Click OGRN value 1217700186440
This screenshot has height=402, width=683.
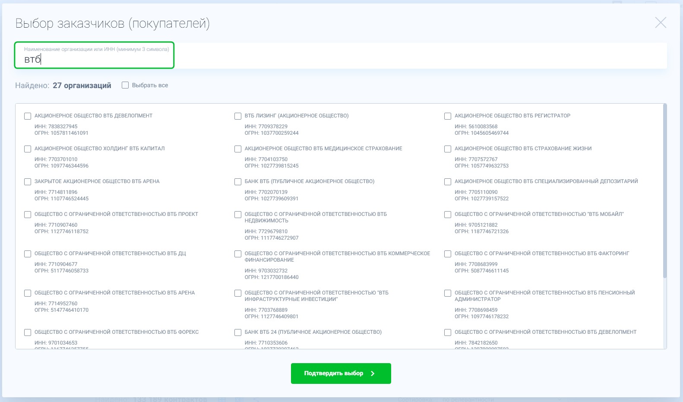280,277
